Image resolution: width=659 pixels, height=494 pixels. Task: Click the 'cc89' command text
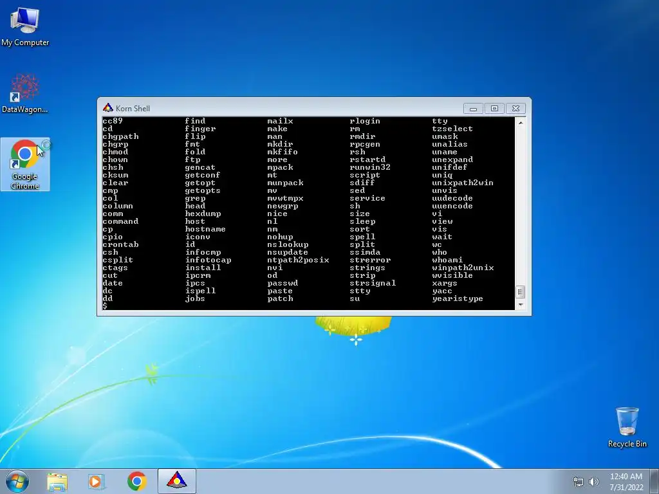coord(113,121)
